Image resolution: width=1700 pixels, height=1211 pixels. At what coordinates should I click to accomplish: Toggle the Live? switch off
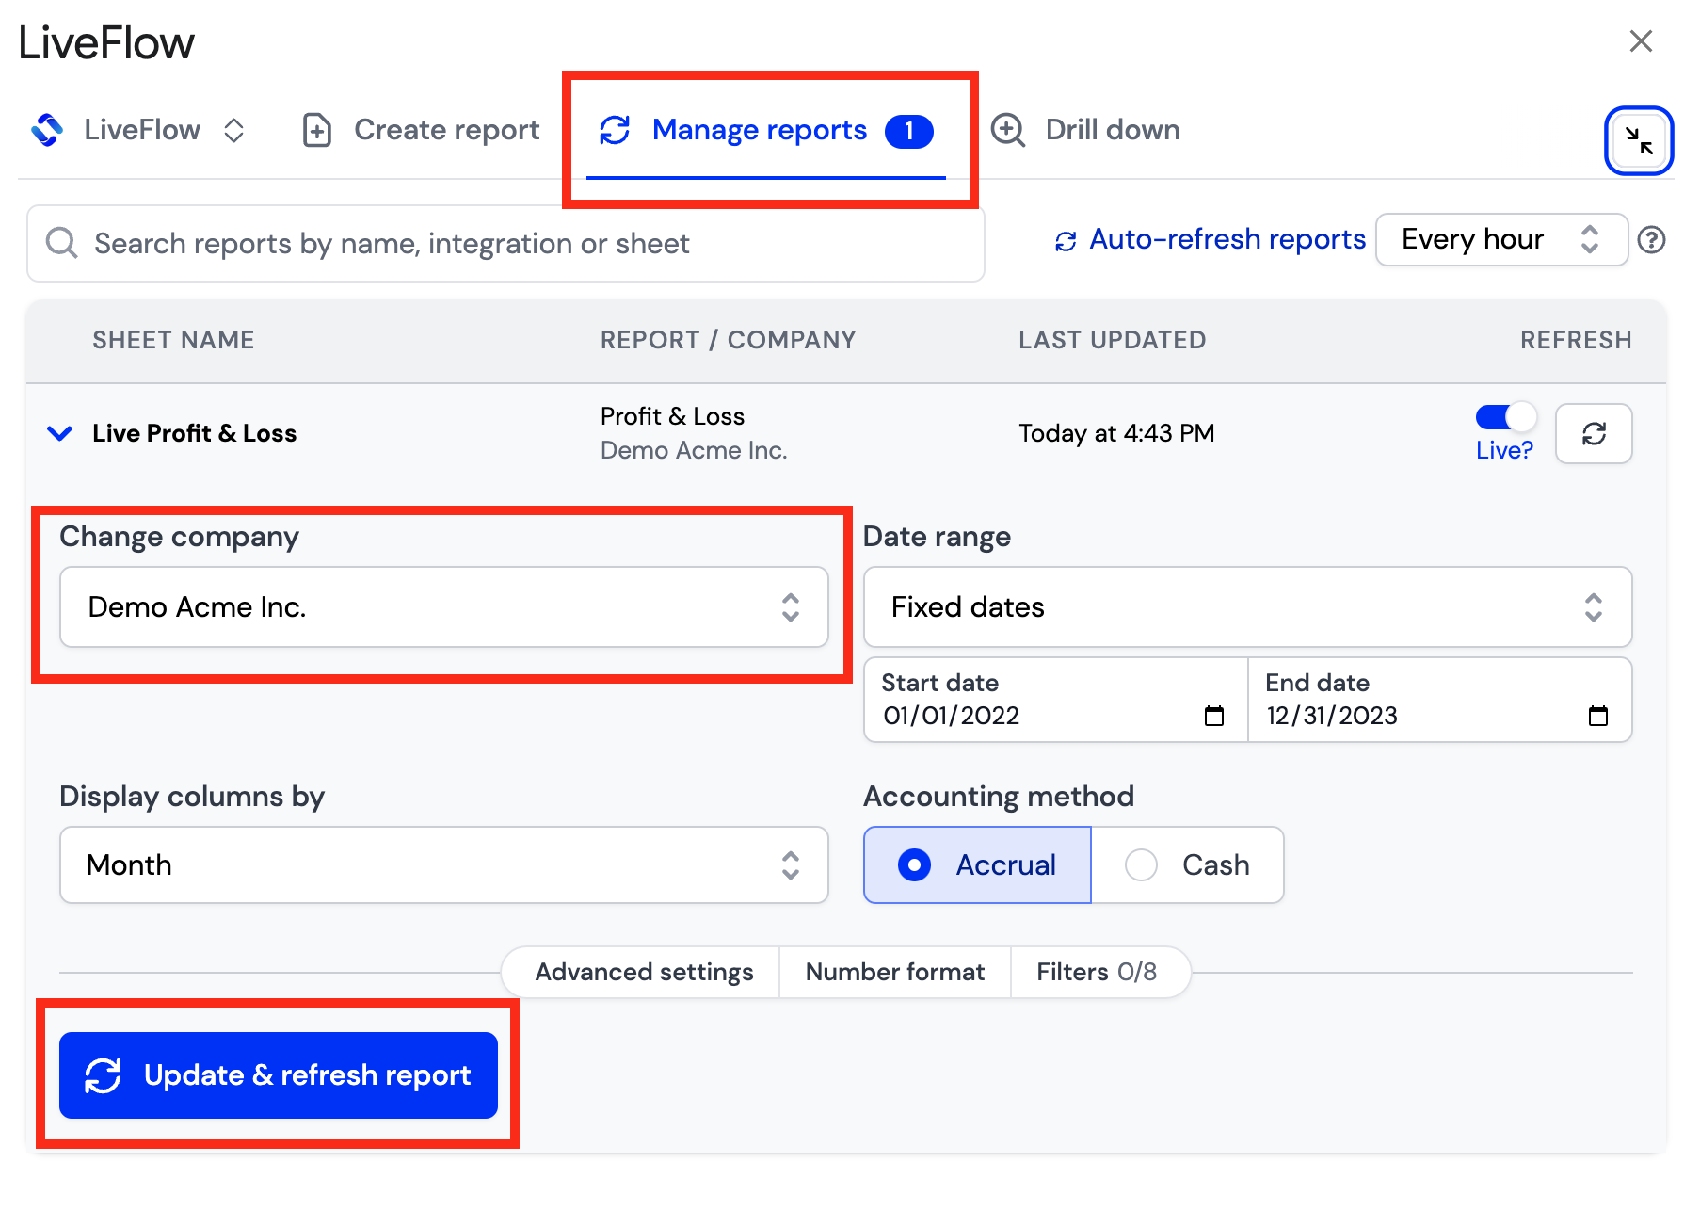pyautogui.click(x=1505, y=416)
